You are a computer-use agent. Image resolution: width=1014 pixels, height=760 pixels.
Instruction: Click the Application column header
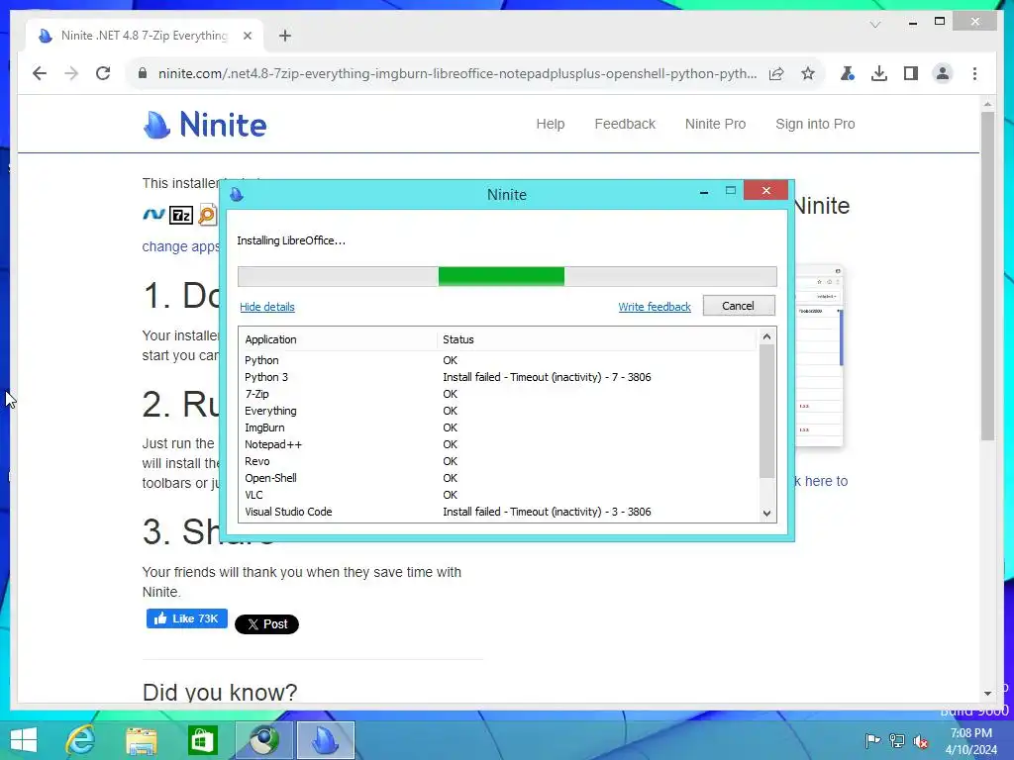tap(339, 339)
